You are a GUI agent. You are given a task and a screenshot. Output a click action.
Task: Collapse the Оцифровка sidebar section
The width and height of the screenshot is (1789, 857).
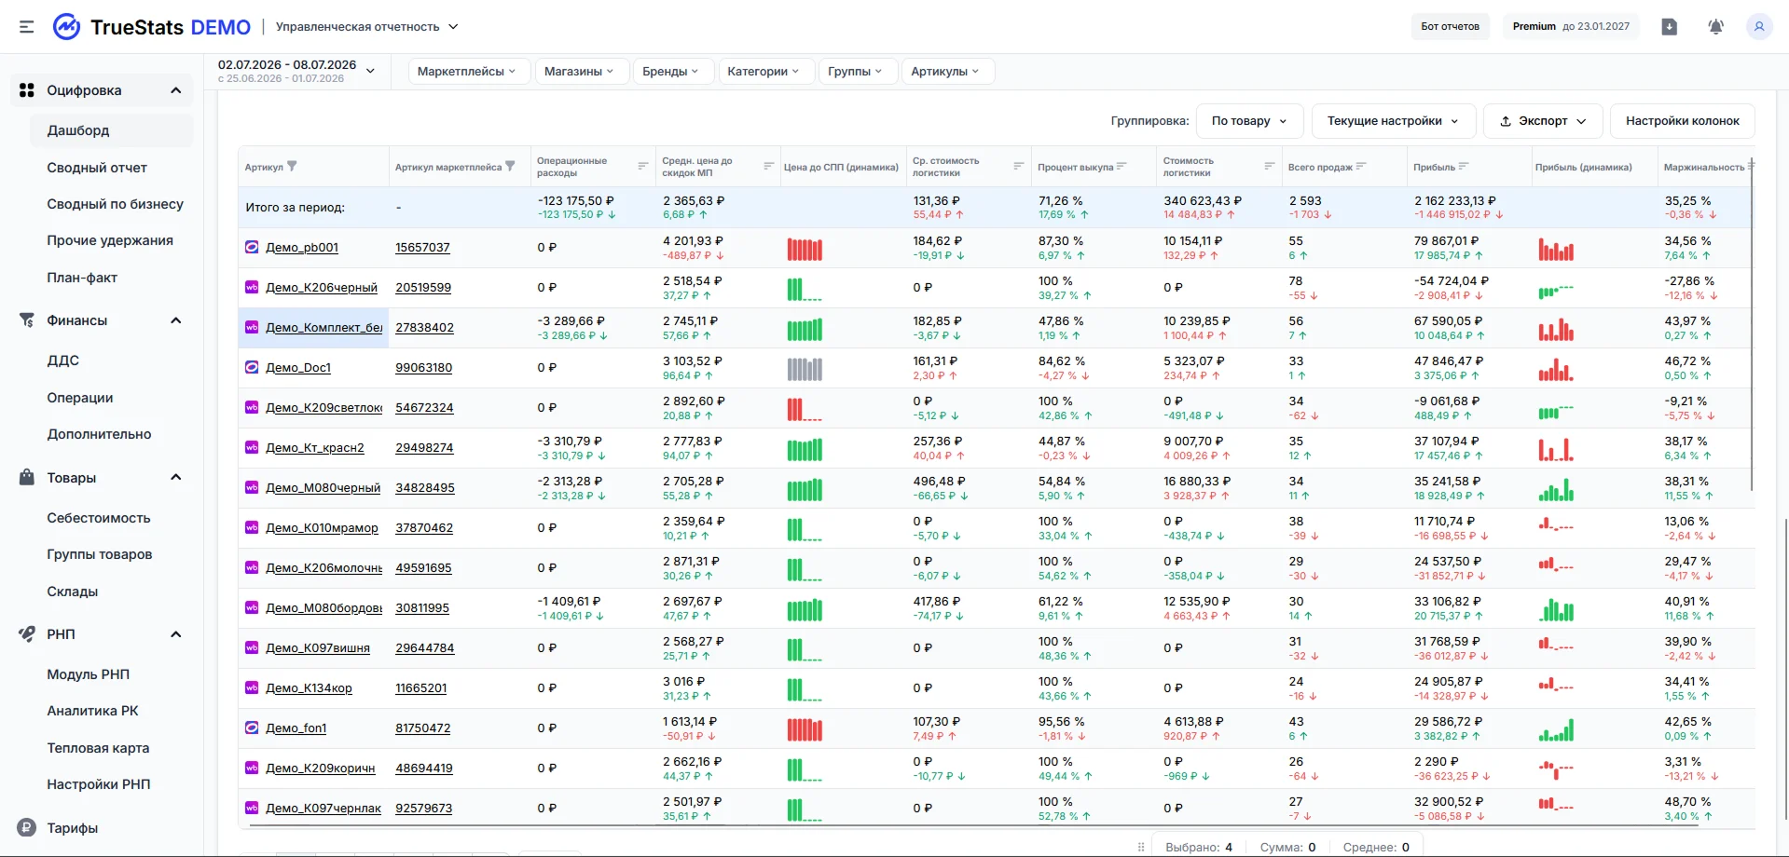(x=175, y=90)
